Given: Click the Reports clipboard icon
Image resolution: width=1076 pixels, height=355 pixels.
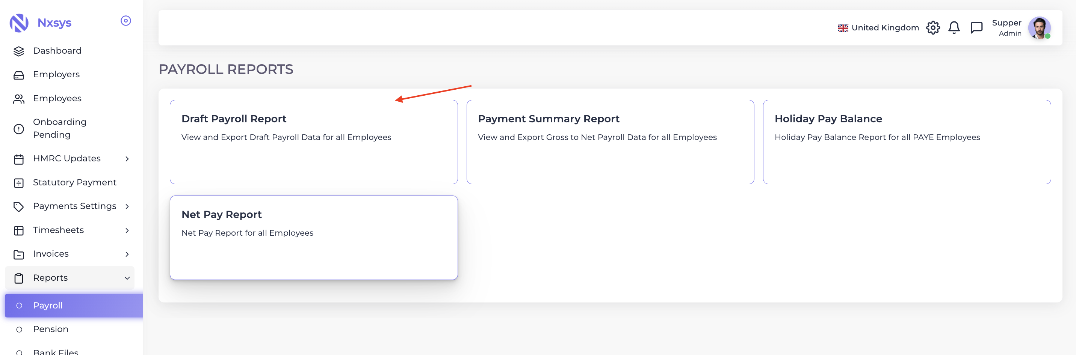Looking at the screenshot, I should click(x=19, y=278).
